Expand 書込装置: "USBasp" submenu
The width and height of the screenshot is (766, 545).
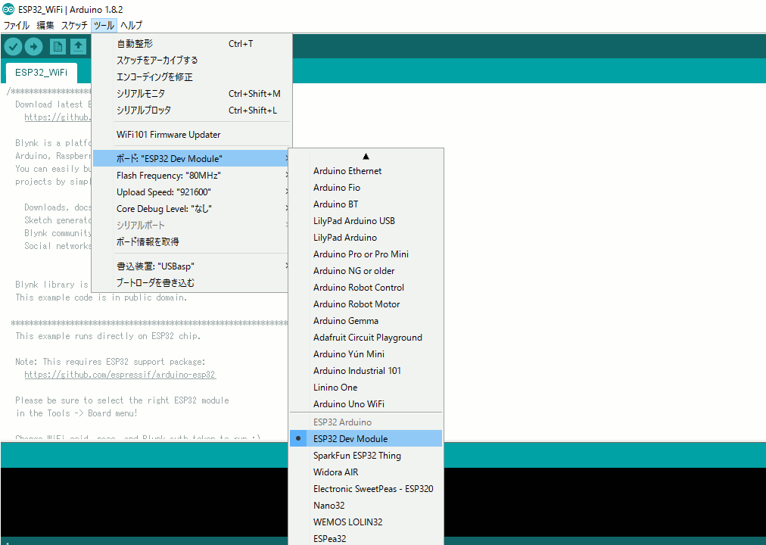coord(192,266)
